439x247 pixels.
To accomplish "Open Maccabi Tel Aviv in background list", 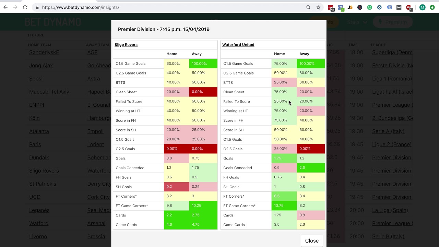I will (x=49, y=92).
